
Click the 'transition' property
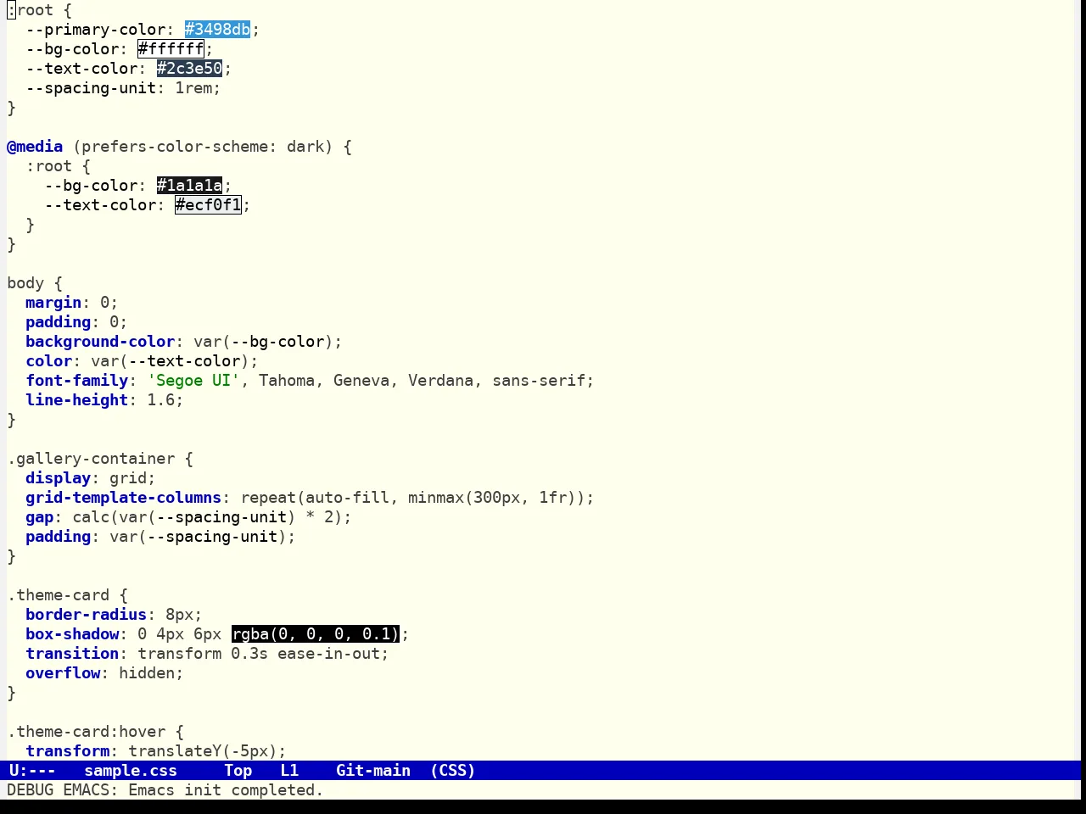click(72, 654)
